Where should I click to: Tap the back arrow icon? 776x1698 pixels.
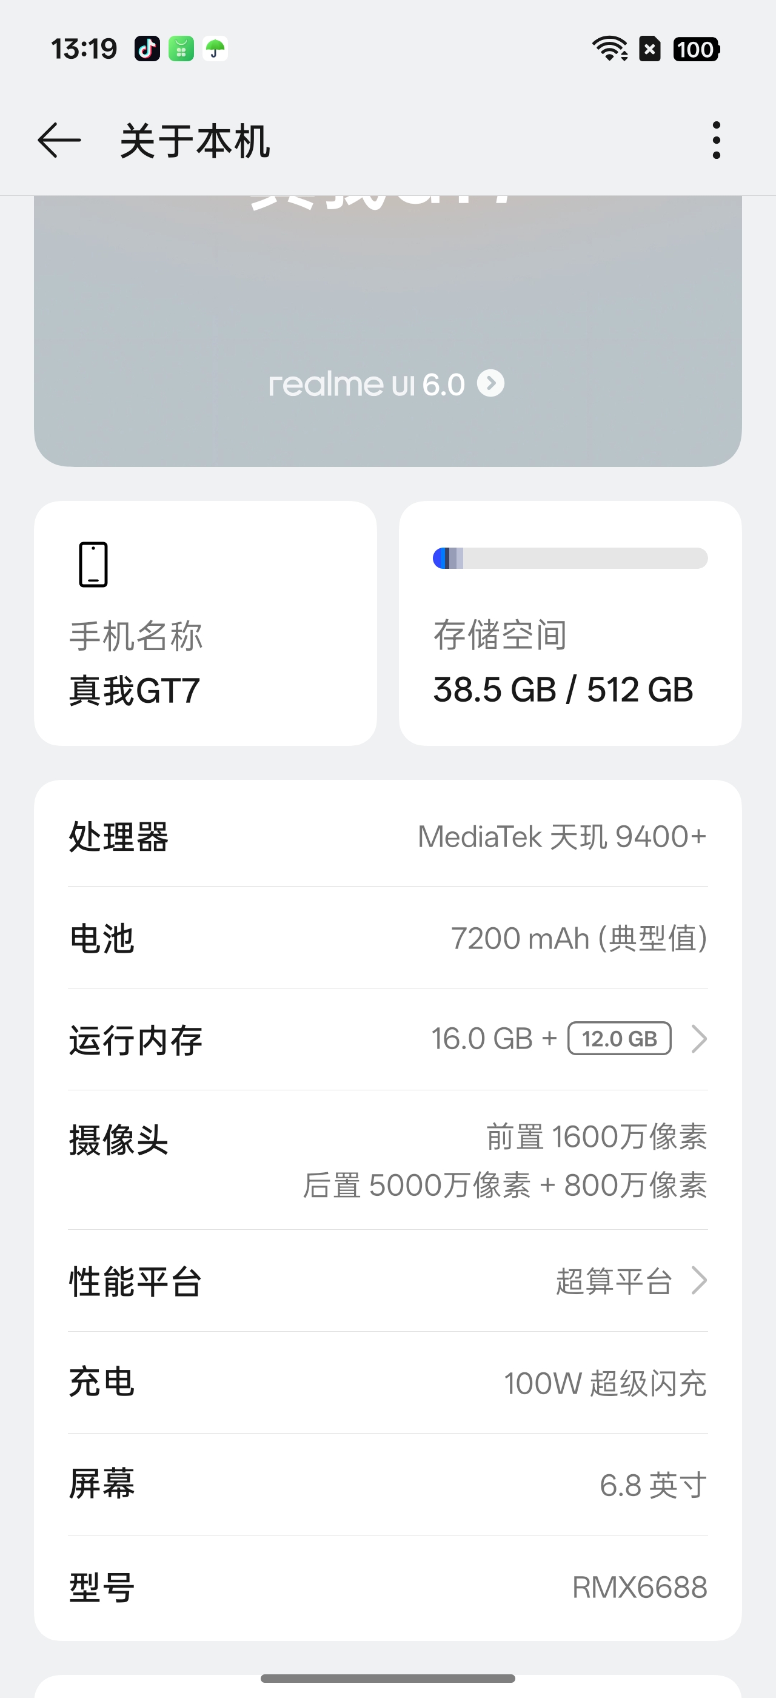(x=59, y=141)
